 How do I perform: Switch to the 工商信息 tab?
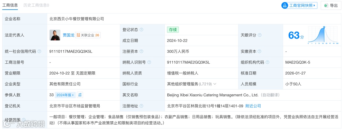point(10,5)
